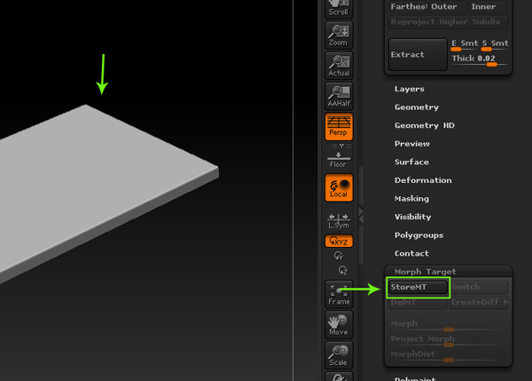This screenshot has width=532, height=381.
Task: Activate the Scale tool icon
Action: point(338,354)
